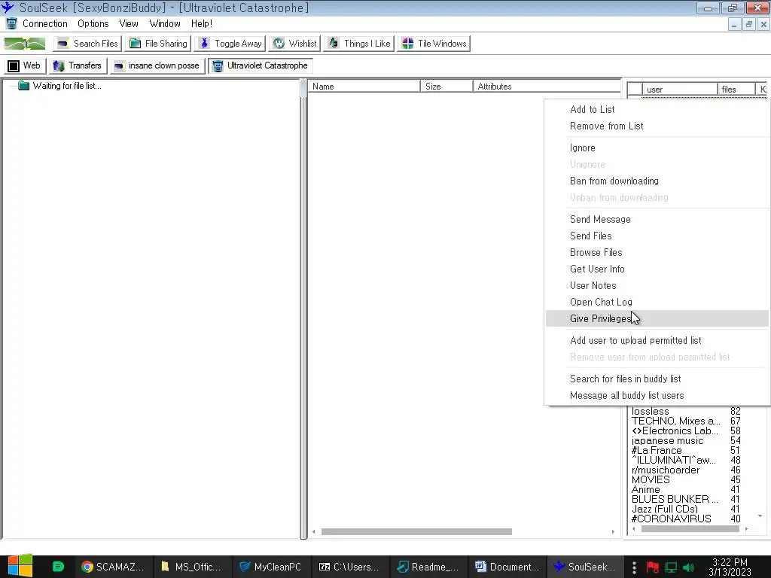This screenshot has height=578, width=771.
Task: Click the taskbar clock
Action: 730,567
